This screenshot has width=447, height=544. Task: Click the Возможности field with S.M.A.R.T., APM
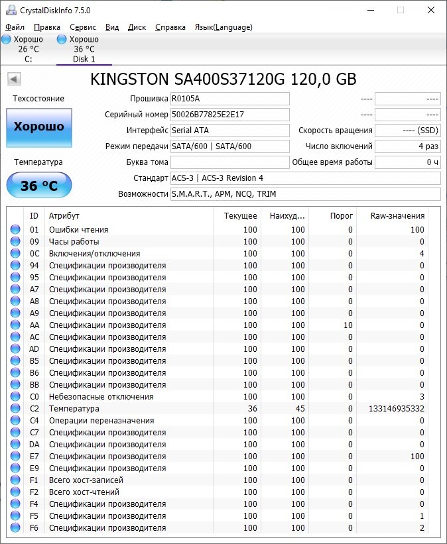[306, 194]
